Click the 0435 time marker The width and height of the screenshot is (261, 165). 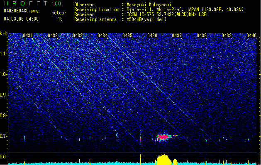[x=127, y=35]
